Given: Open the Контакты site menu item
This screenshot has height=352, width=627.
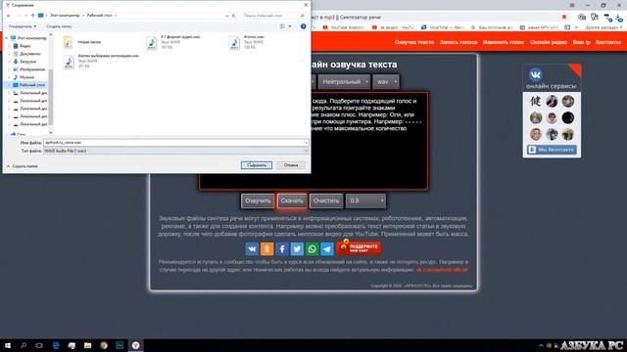Looking at the screenshot, I should [607, 42].
